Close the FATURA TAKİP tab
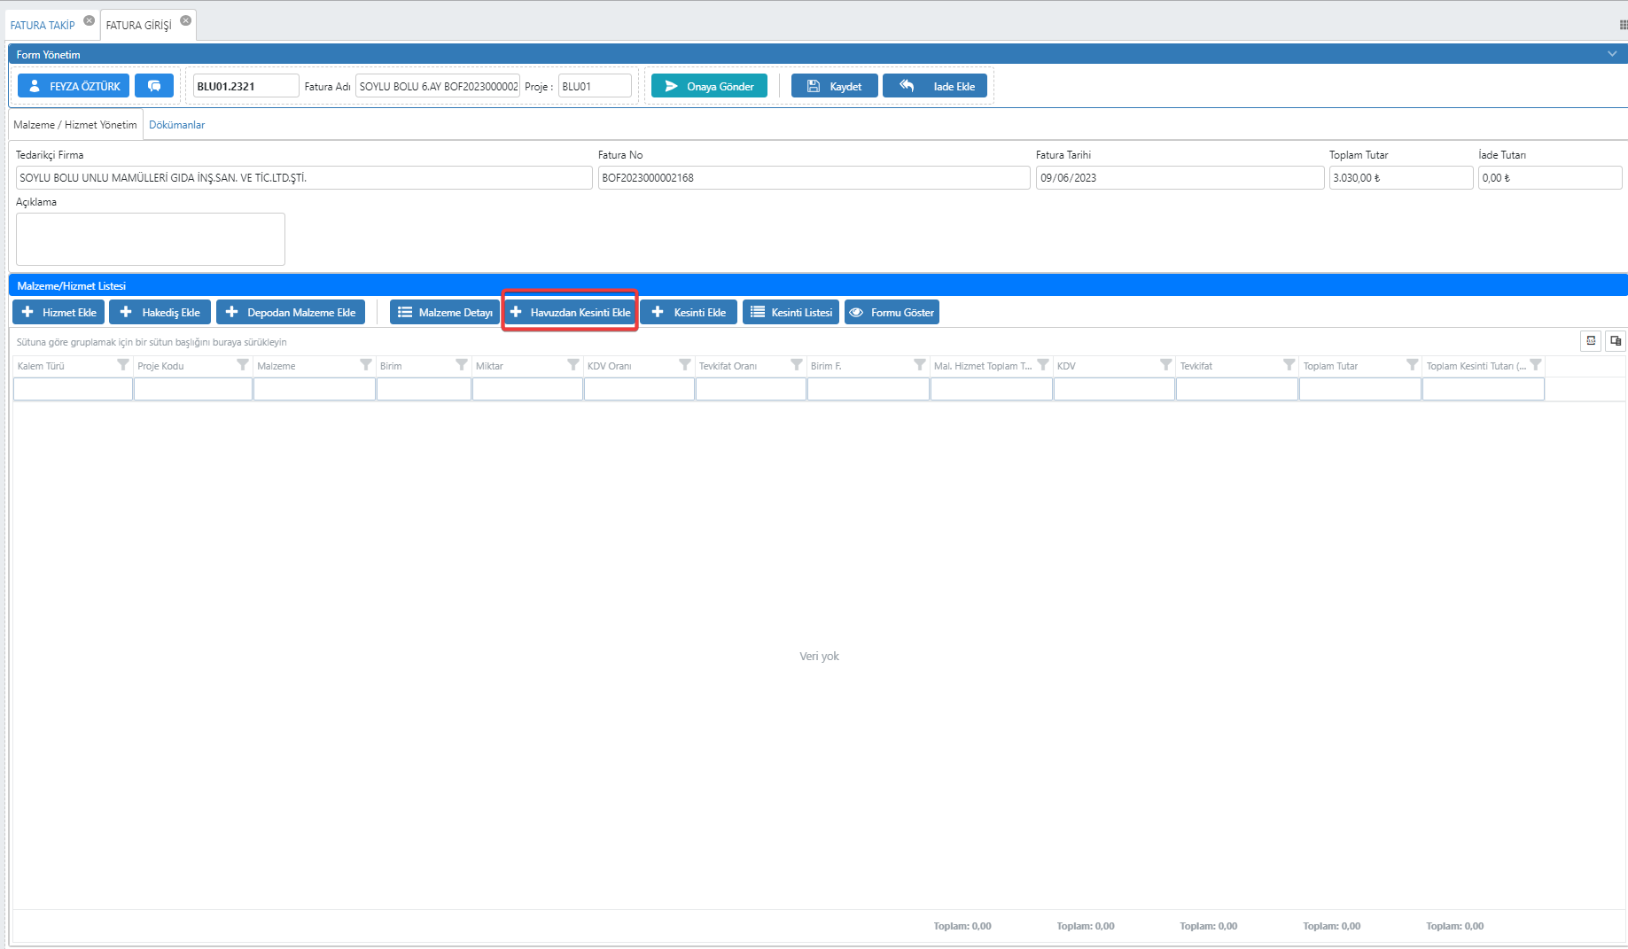 point(89,20)
